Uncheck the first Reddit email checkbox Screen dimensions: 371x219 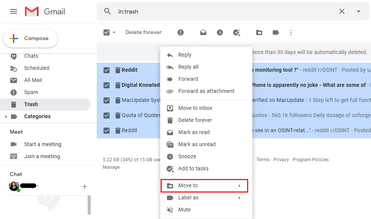click(x=107, y=70)
